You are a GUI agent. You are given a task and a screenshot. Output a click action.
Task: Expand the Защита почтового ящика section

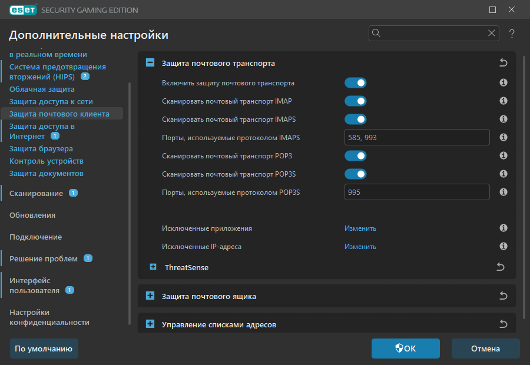point(150,296)
